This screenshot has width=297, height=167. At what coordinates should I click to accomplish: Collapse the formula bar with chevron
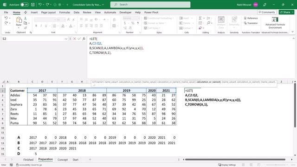click(x=294, y=38)
